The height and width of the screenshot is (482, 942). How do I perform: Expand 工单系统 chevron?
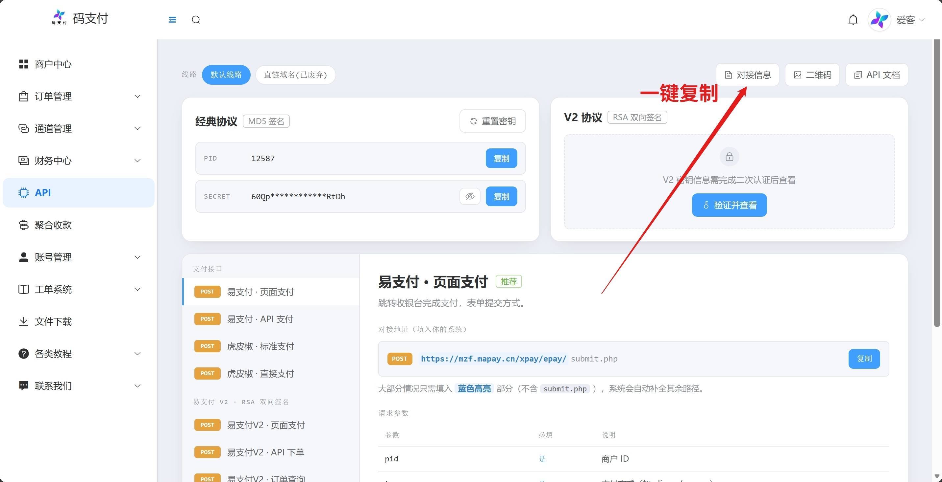coord(137,289)
